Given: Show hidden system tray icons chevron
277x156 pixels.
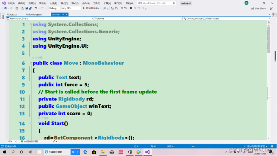Looking at the screenshot, I should [226, 152].
